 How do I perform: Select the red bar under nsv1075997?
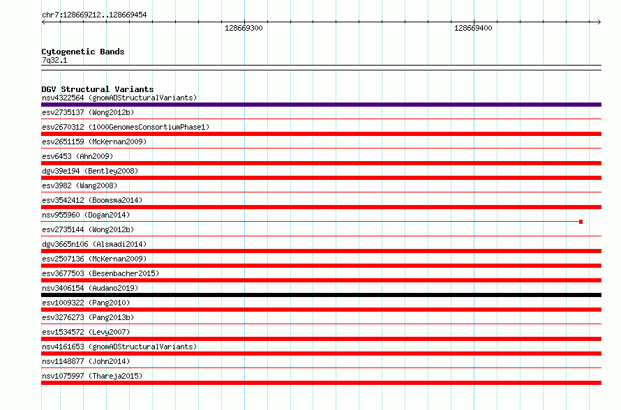(321, 383)
